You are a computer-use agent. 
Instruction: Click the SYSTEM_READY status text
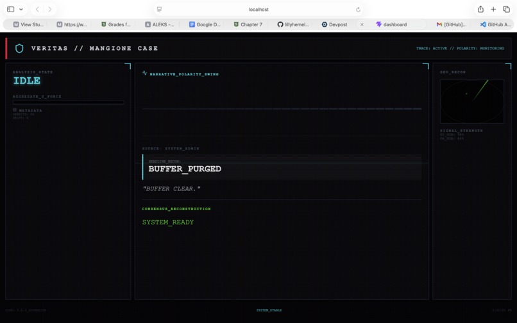(168, 222)
